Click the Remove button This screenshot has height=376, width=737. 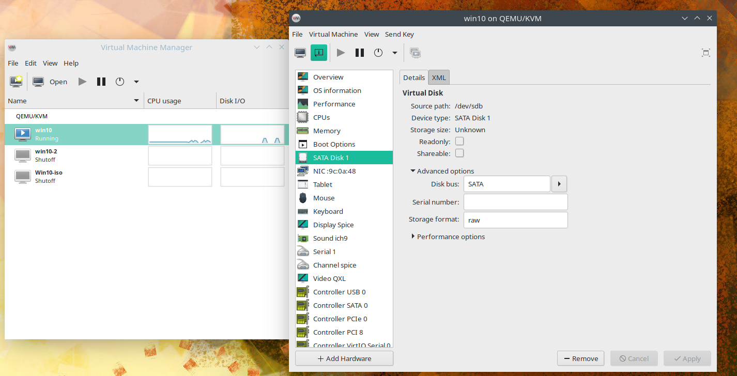point(581,358)
